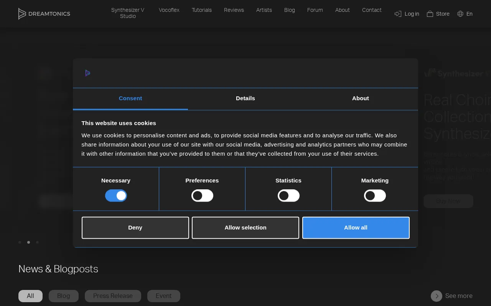Viewport: 491px width, 306px height.
Task: Click 'This website uses cookies' heading
Action: 119,123
